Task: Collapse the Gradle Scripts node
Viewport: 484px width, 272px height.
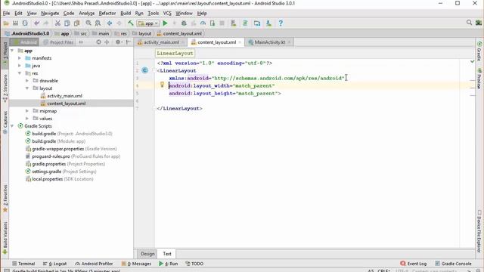Action: 12,126
